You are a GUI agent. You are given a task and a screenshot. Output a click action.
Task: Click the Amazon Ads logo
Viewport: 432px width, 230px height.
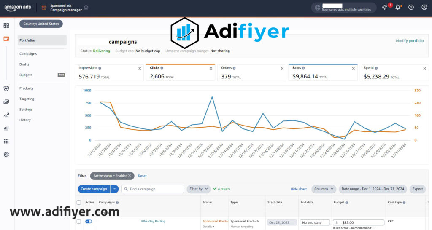click(x=18, y=8)
